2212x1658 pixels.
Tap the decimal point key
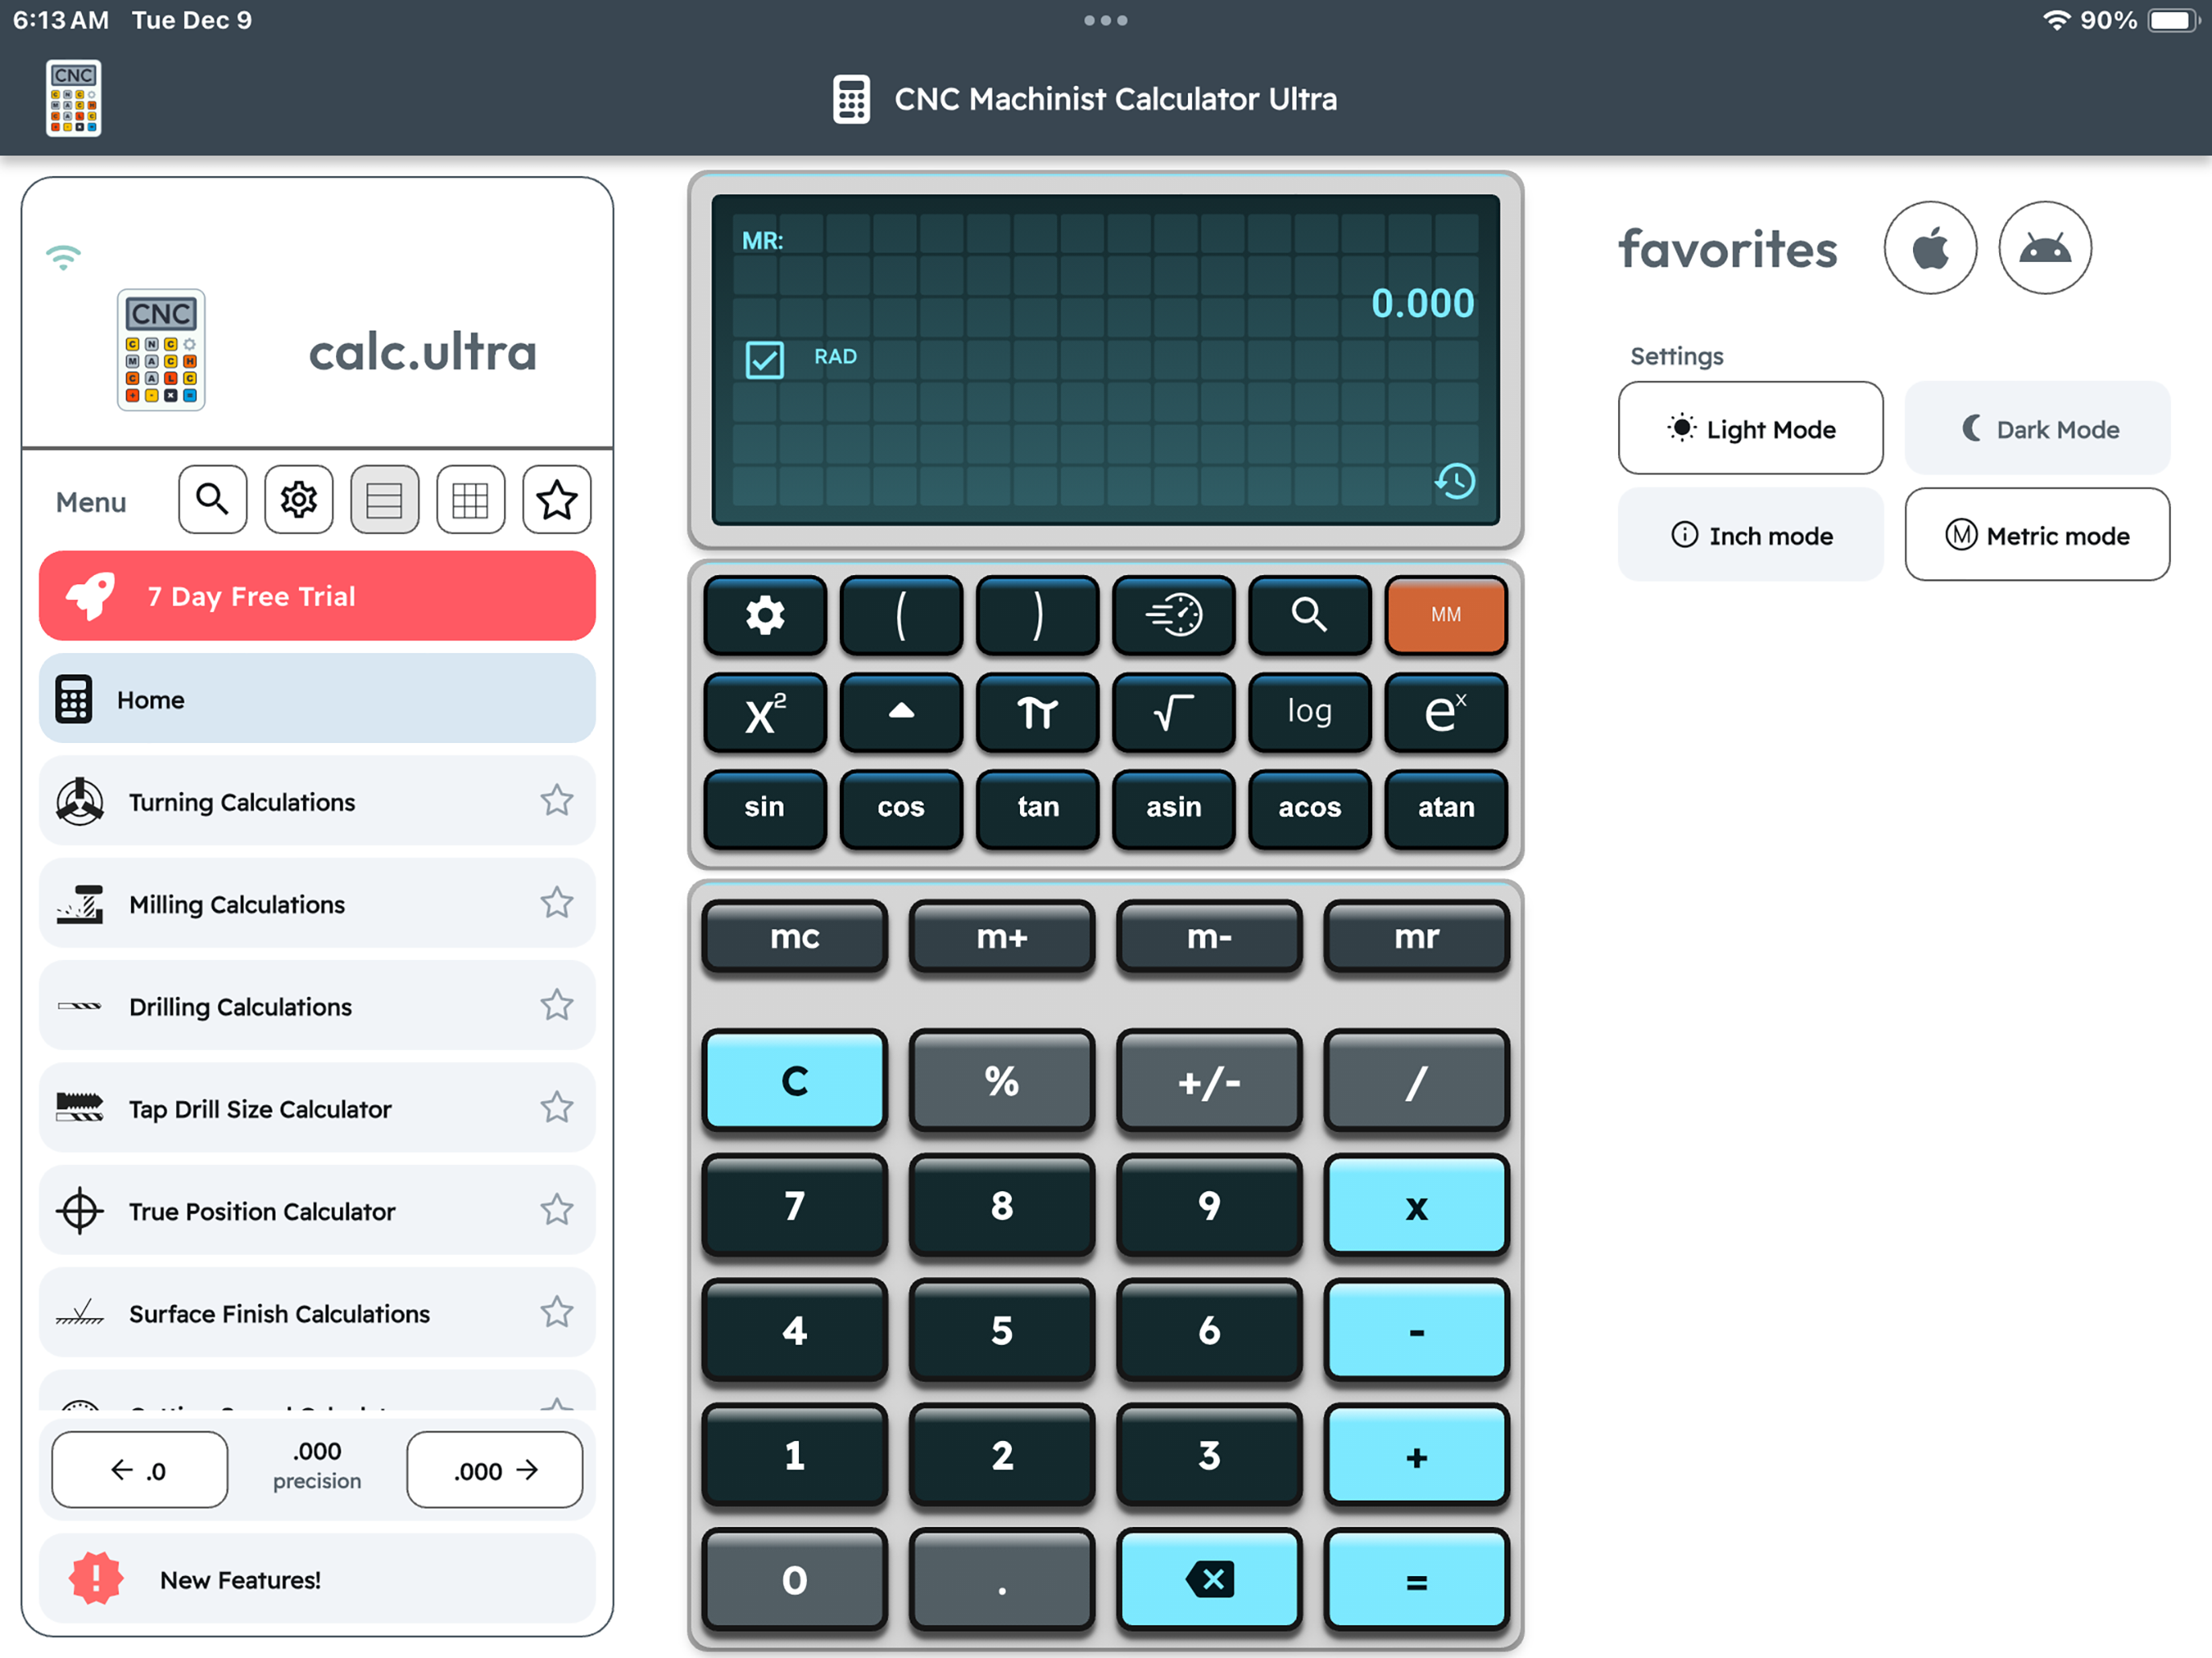point(1002,1579)
